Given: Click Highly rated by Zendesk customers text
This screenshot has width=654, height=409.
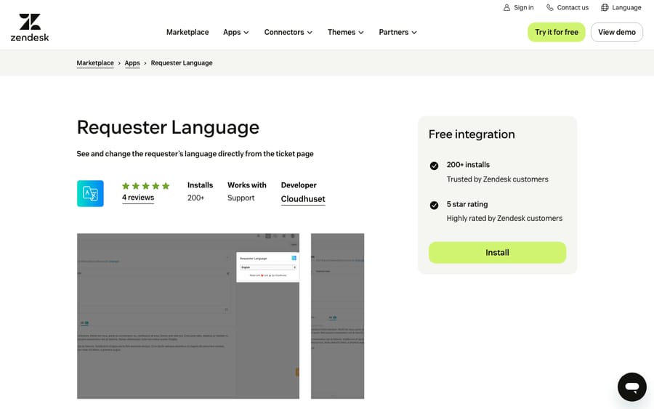Looking at the screenshot, I should [x=504, y=219].
